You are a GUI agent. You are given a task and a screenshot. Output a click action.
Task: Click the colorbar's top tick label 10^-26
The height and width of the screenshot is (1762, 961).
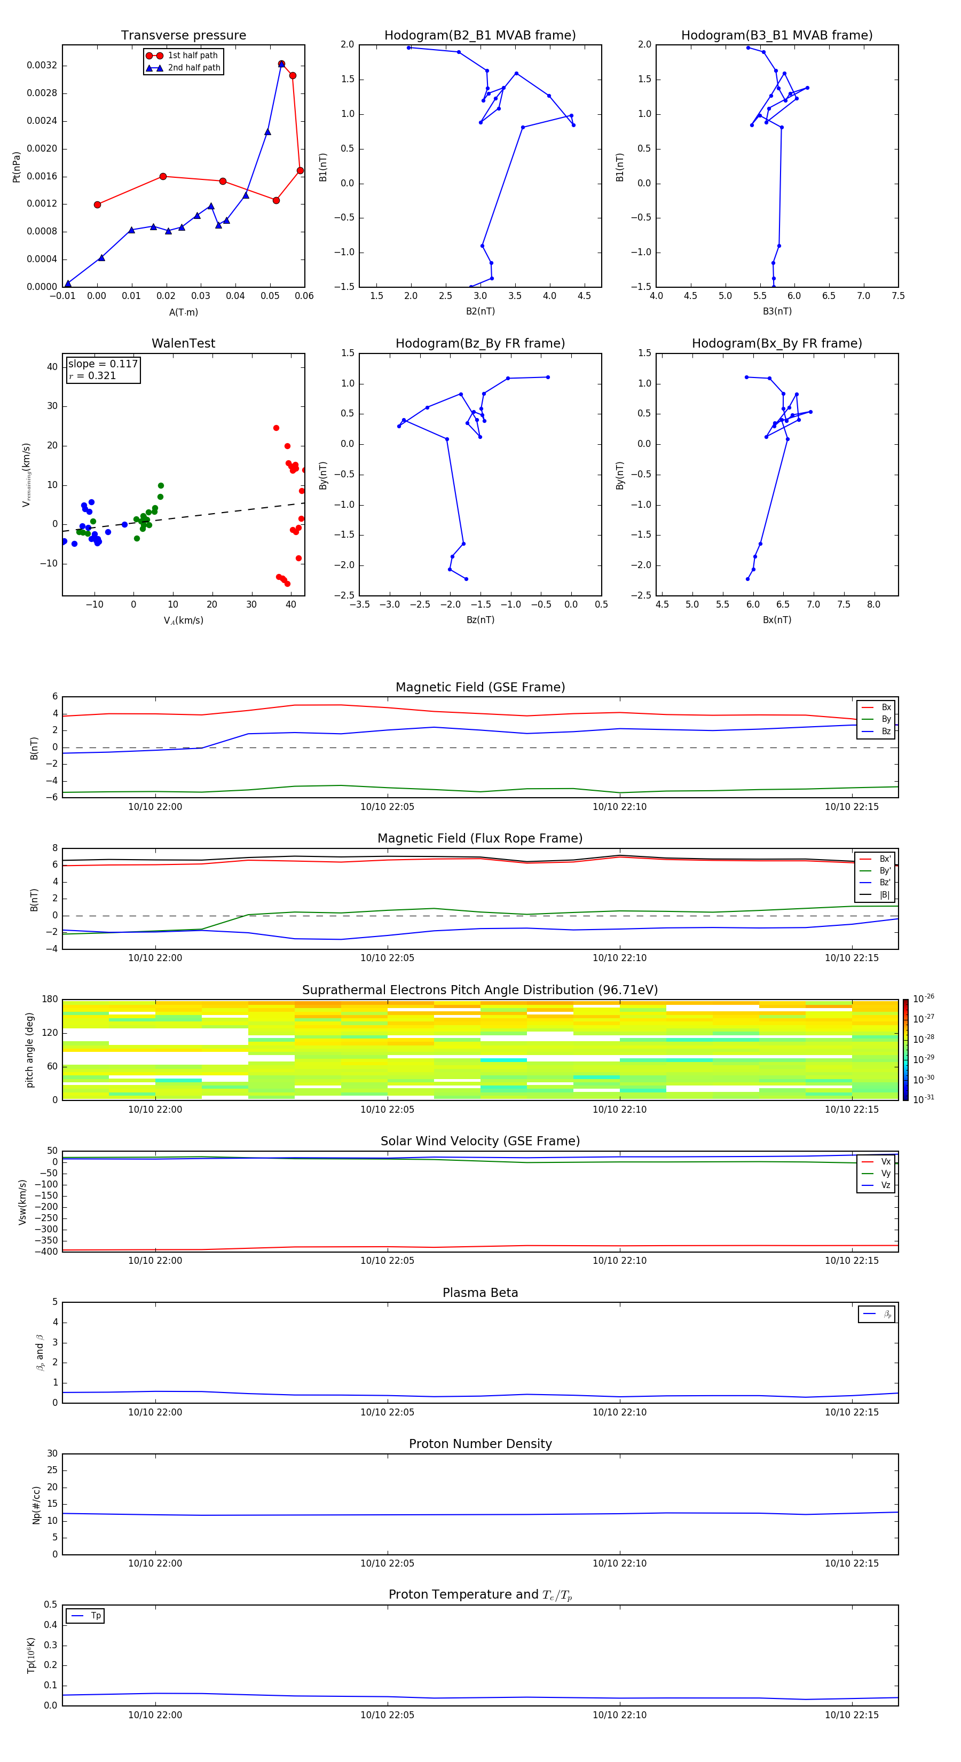pyautogui.click(x=924, y=998)
